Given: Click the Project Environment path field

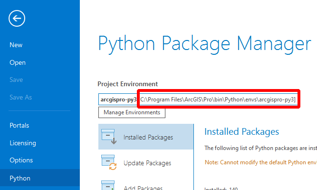Looking at the screenshot, I should [198, 100].
